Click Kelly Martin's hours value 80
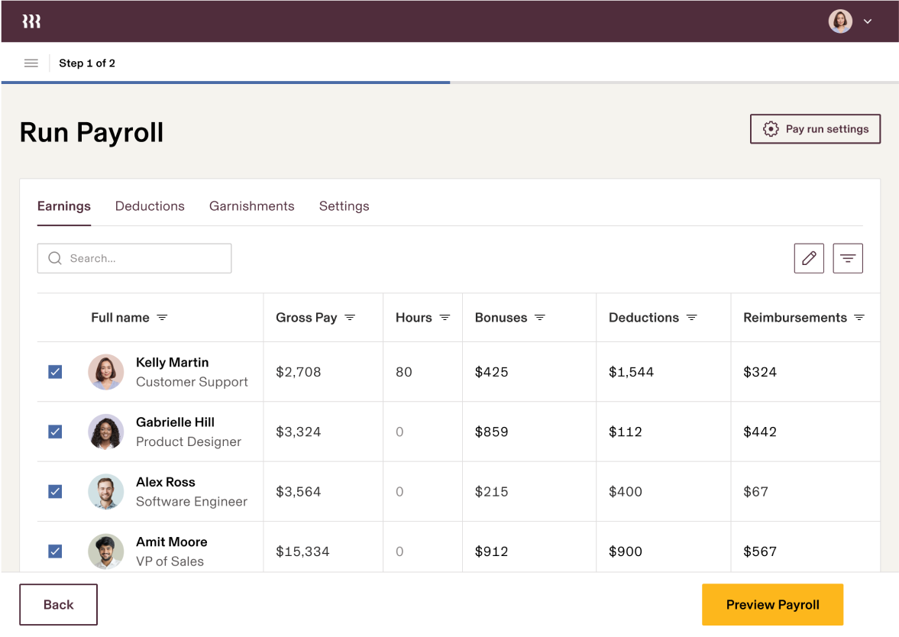Image resolution: width=899 pixels, height=637 pixels. click(403, 372)
